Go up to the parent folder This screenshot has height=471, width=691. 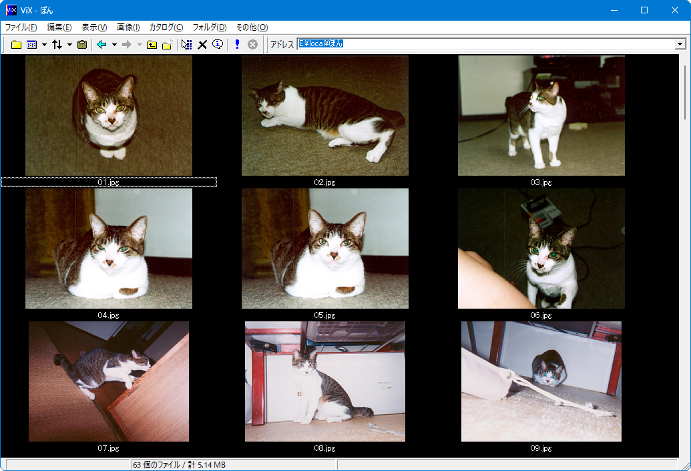[x=152, y=45]
